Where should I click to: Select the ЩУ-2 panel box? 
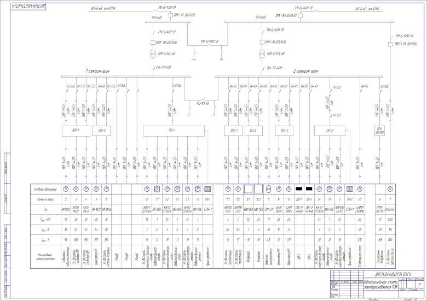click(x=102, y=131)
